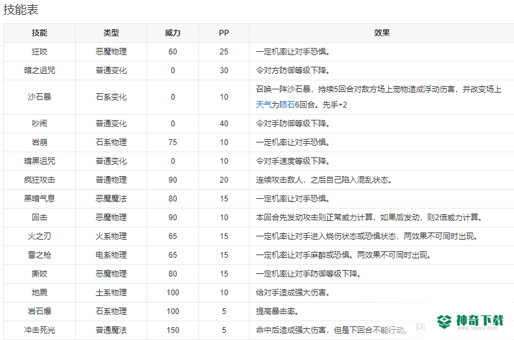Click effect text 提高暴击率

coord(277,311)
